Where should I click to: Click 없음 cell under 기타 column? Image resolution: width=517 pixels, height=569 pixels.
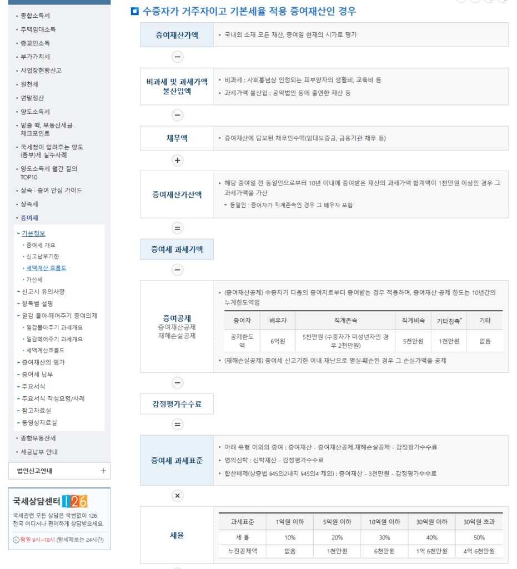click(x=485, y=341)
